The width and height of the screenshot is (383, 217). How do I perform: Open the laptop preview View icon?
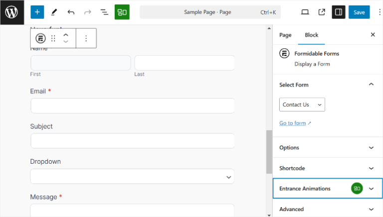coord(305,12)
